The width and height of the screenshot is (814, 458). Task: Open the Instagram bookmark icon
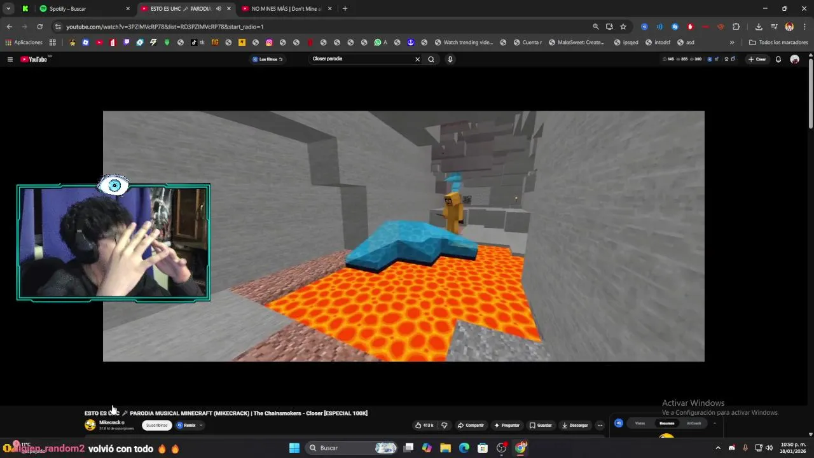[269, 43]
